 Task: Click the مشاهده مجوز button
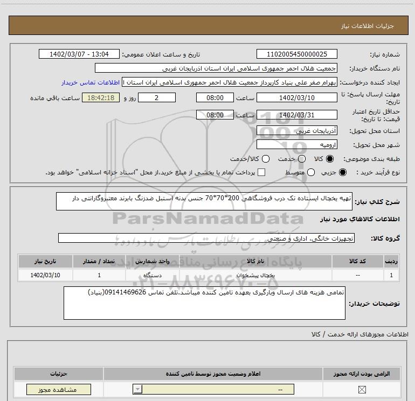59,389
